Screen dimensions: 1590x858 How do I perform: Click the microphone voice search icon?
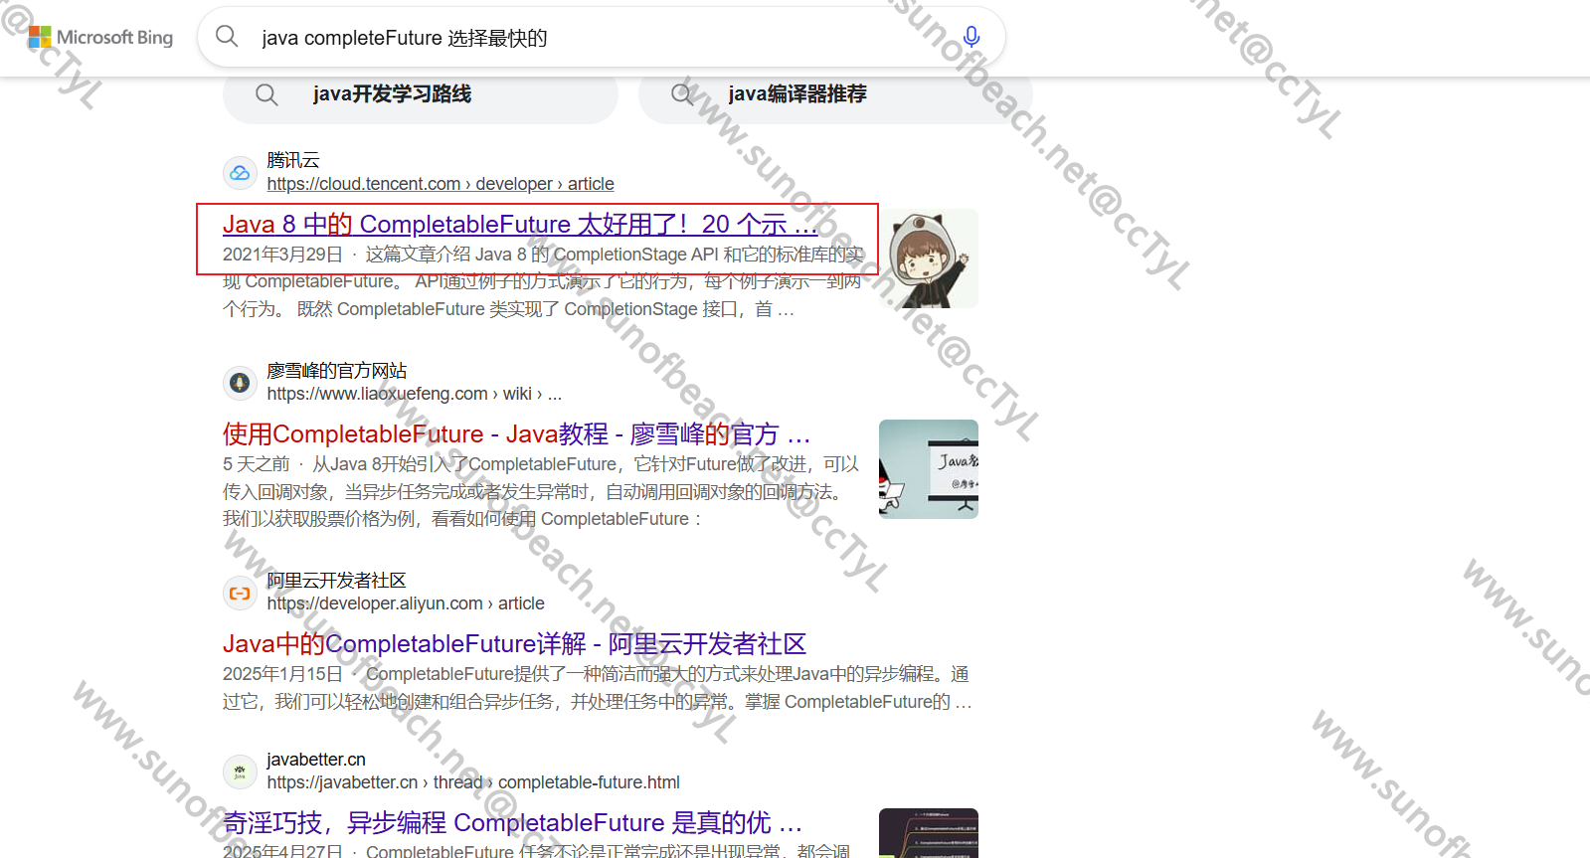(972, 38)
